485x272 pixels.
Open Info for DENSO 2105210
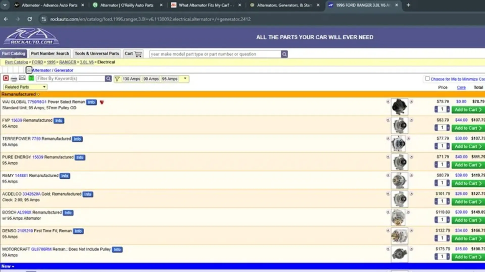[78, 231]
